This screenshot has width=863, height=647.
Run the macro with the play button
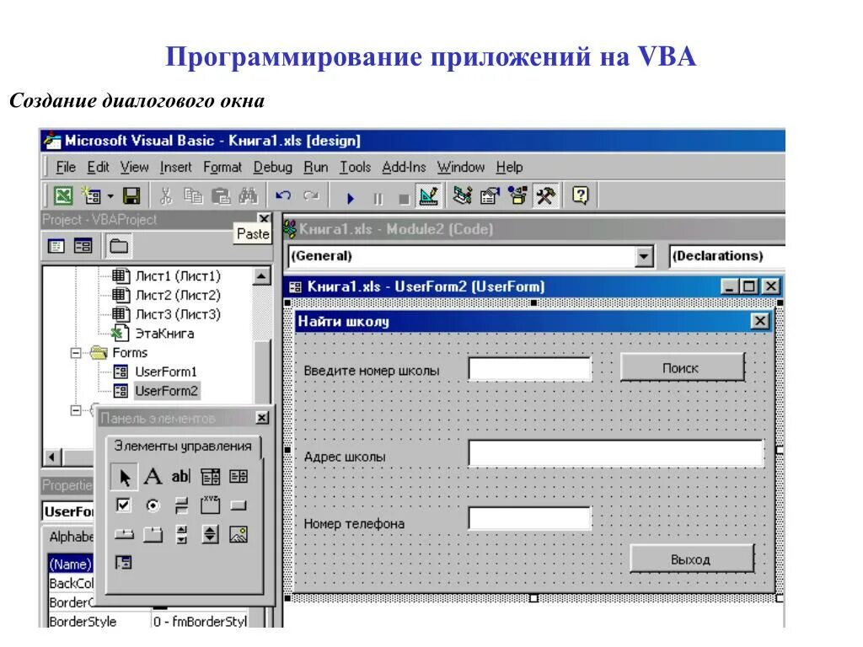point(350,198)
